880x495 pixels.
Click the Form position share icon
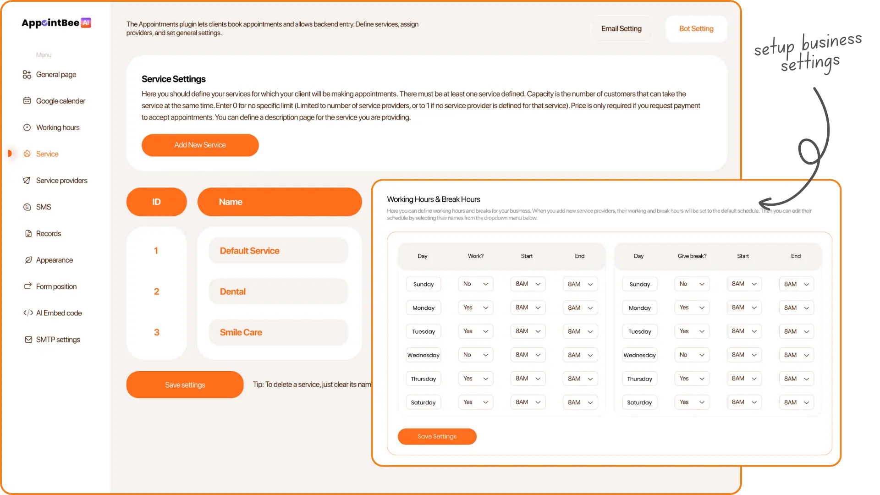click(28, 286)
